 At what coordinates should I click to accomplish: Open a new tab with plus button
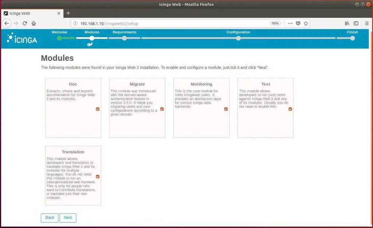click(x=68, y=13)
